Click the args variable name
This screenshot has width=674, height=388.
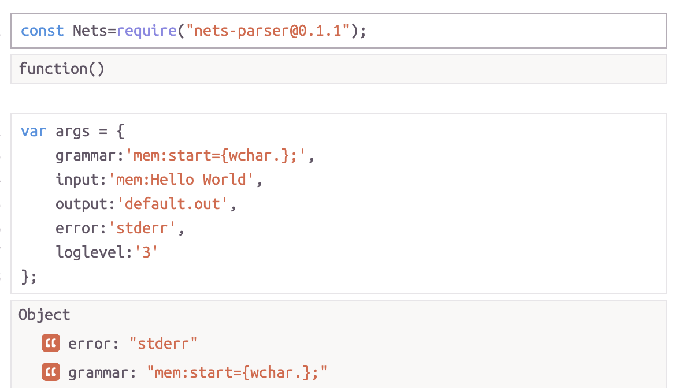[73, 132]
